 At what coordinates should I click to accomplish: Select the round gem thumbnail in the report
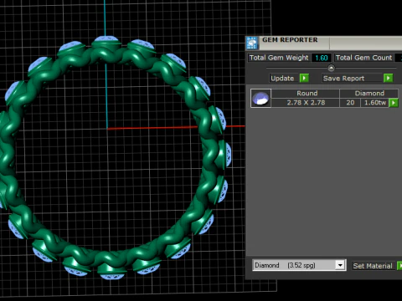coord(260,98)
